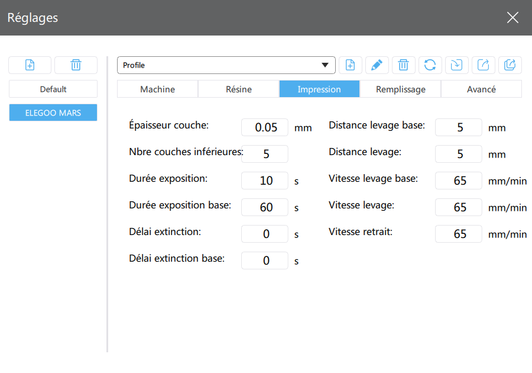Go to the Remplissage tab
532x373 pixels.
[x=400, y=89]
